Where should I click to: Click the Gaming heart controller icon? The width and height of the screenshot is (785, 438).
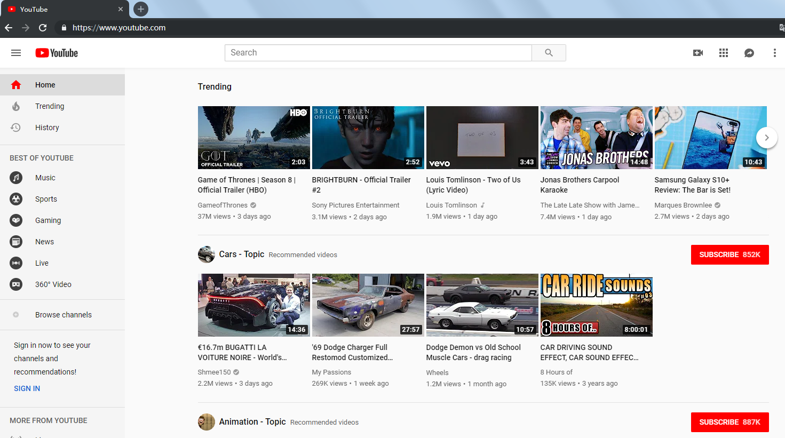16,220
